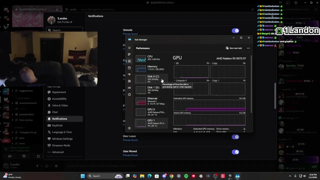Open the 3D graph engine dropdown

click(176, 63)
